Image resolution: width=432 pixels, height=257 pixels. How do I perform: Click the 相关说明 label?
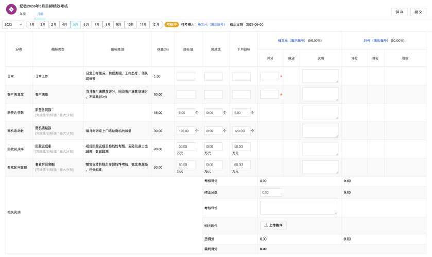14,212
